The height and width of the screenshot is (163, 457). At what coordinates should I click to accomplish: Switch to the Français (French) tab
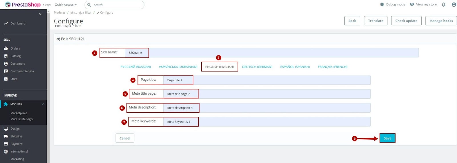coord(332,67)
